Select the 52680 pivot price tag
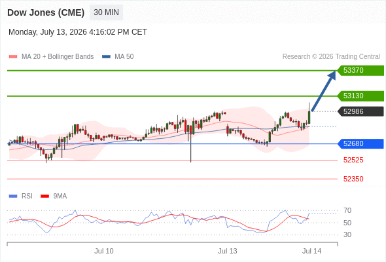386x262 pixels. click(x=360, y=143)
